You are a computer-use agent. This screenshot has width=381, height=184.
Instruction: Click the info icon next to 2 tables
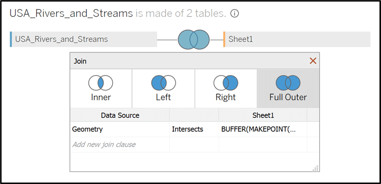pos(235,14)
